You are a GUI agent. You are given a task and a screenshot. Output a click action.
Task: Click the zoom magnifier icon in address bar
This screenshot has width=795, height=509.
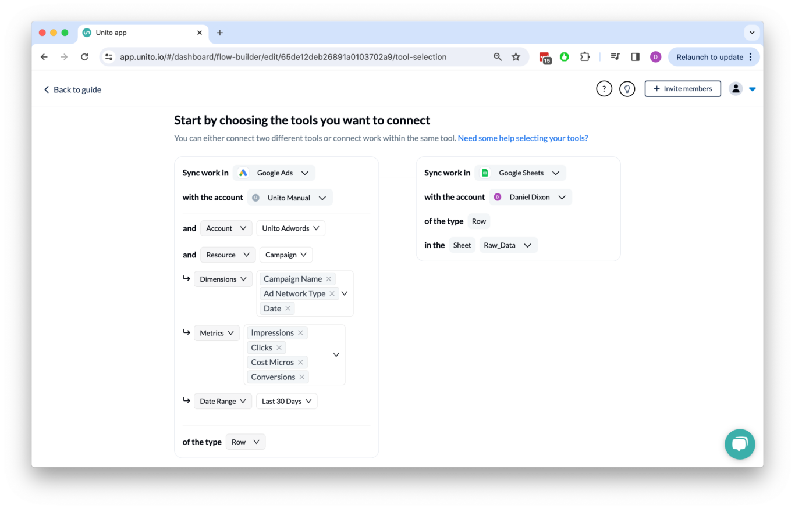(x=498, y=57)
